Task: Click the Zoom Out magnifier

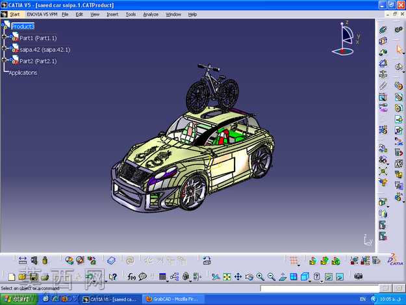Action: (272, 277)
